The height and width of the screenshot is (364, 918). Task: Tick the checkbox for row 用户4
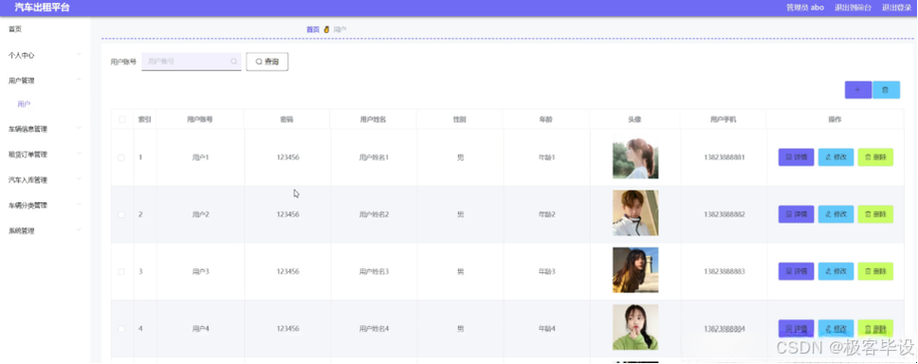click(x=121, y=329)
